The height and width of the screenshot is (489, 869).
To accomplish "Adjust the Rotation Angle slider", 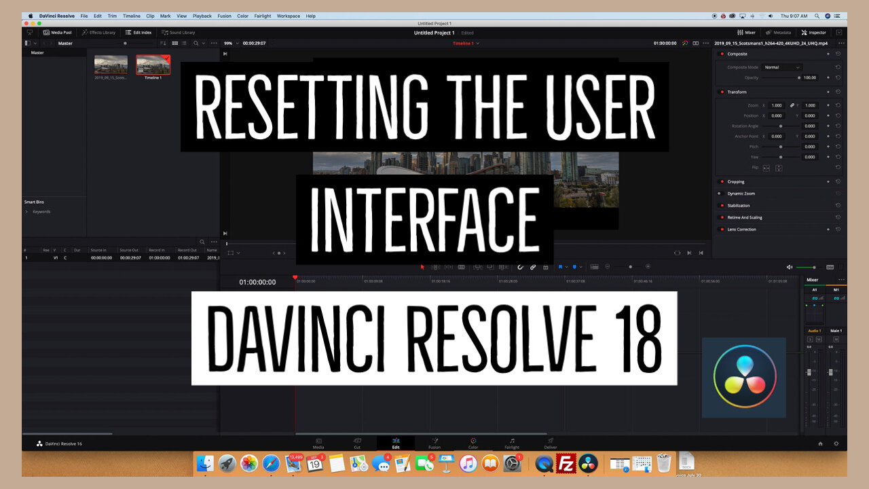I will click(780, 126).
